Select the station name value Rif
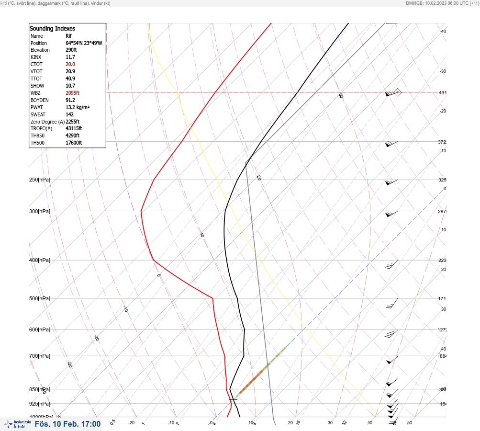 [x=68, y=36]
